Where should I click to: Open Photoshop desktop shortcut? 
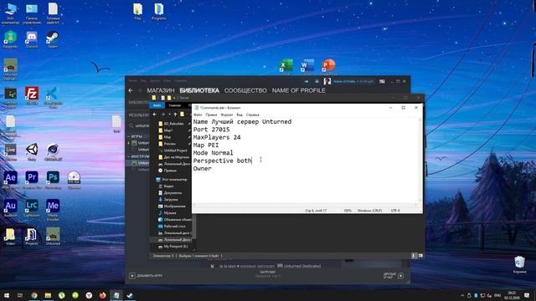pos(53,180)
